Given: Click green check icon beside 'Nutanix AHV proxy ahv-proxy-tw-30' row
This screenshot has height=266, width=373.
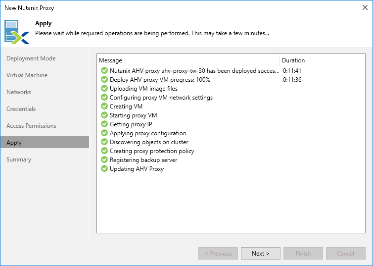Looking at the screenshot, I should click(104, 70).
